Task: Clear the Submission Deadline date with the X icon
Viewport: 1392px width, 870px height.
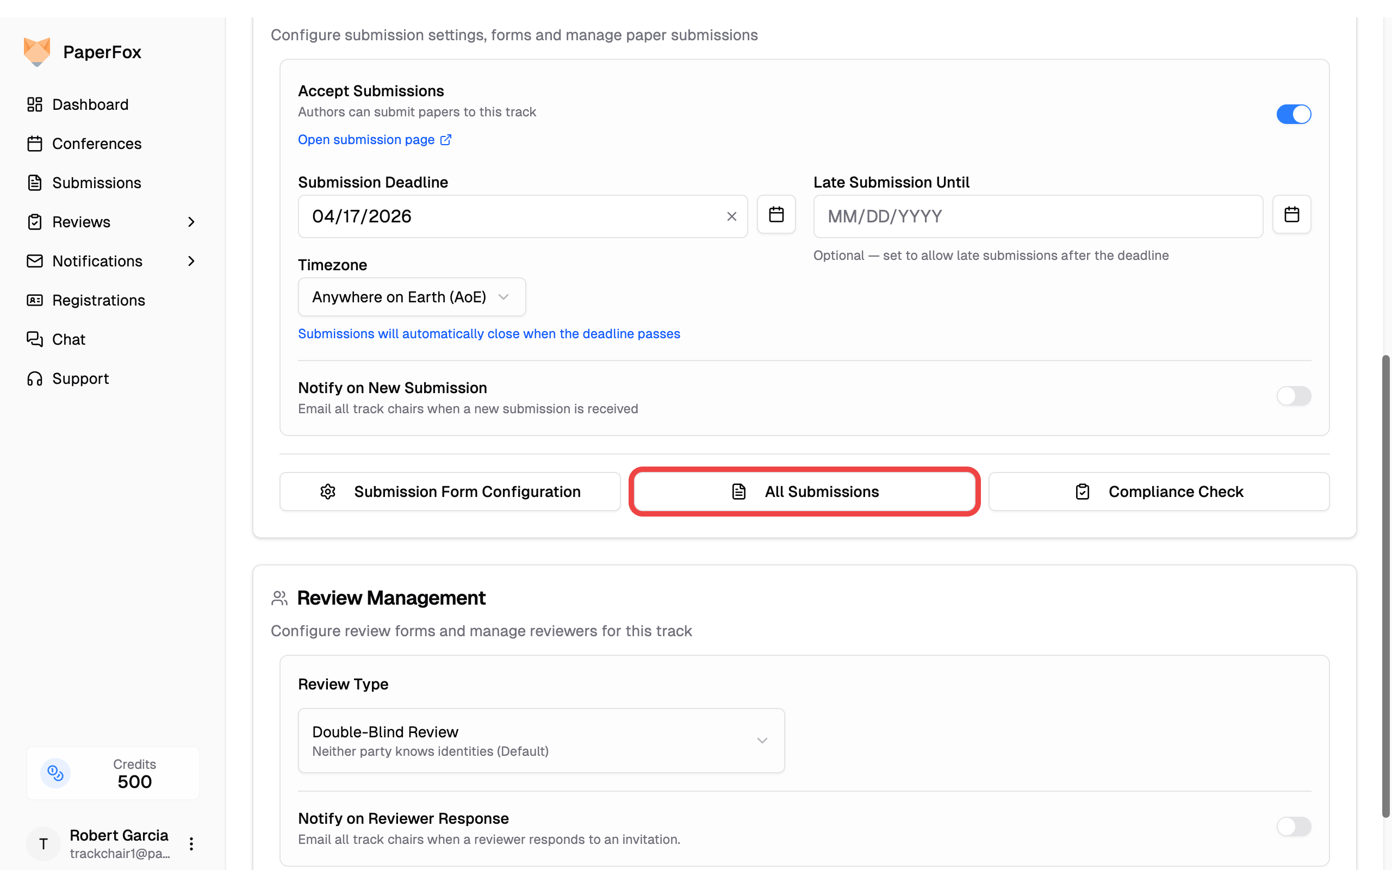Action: coord(731,216)
